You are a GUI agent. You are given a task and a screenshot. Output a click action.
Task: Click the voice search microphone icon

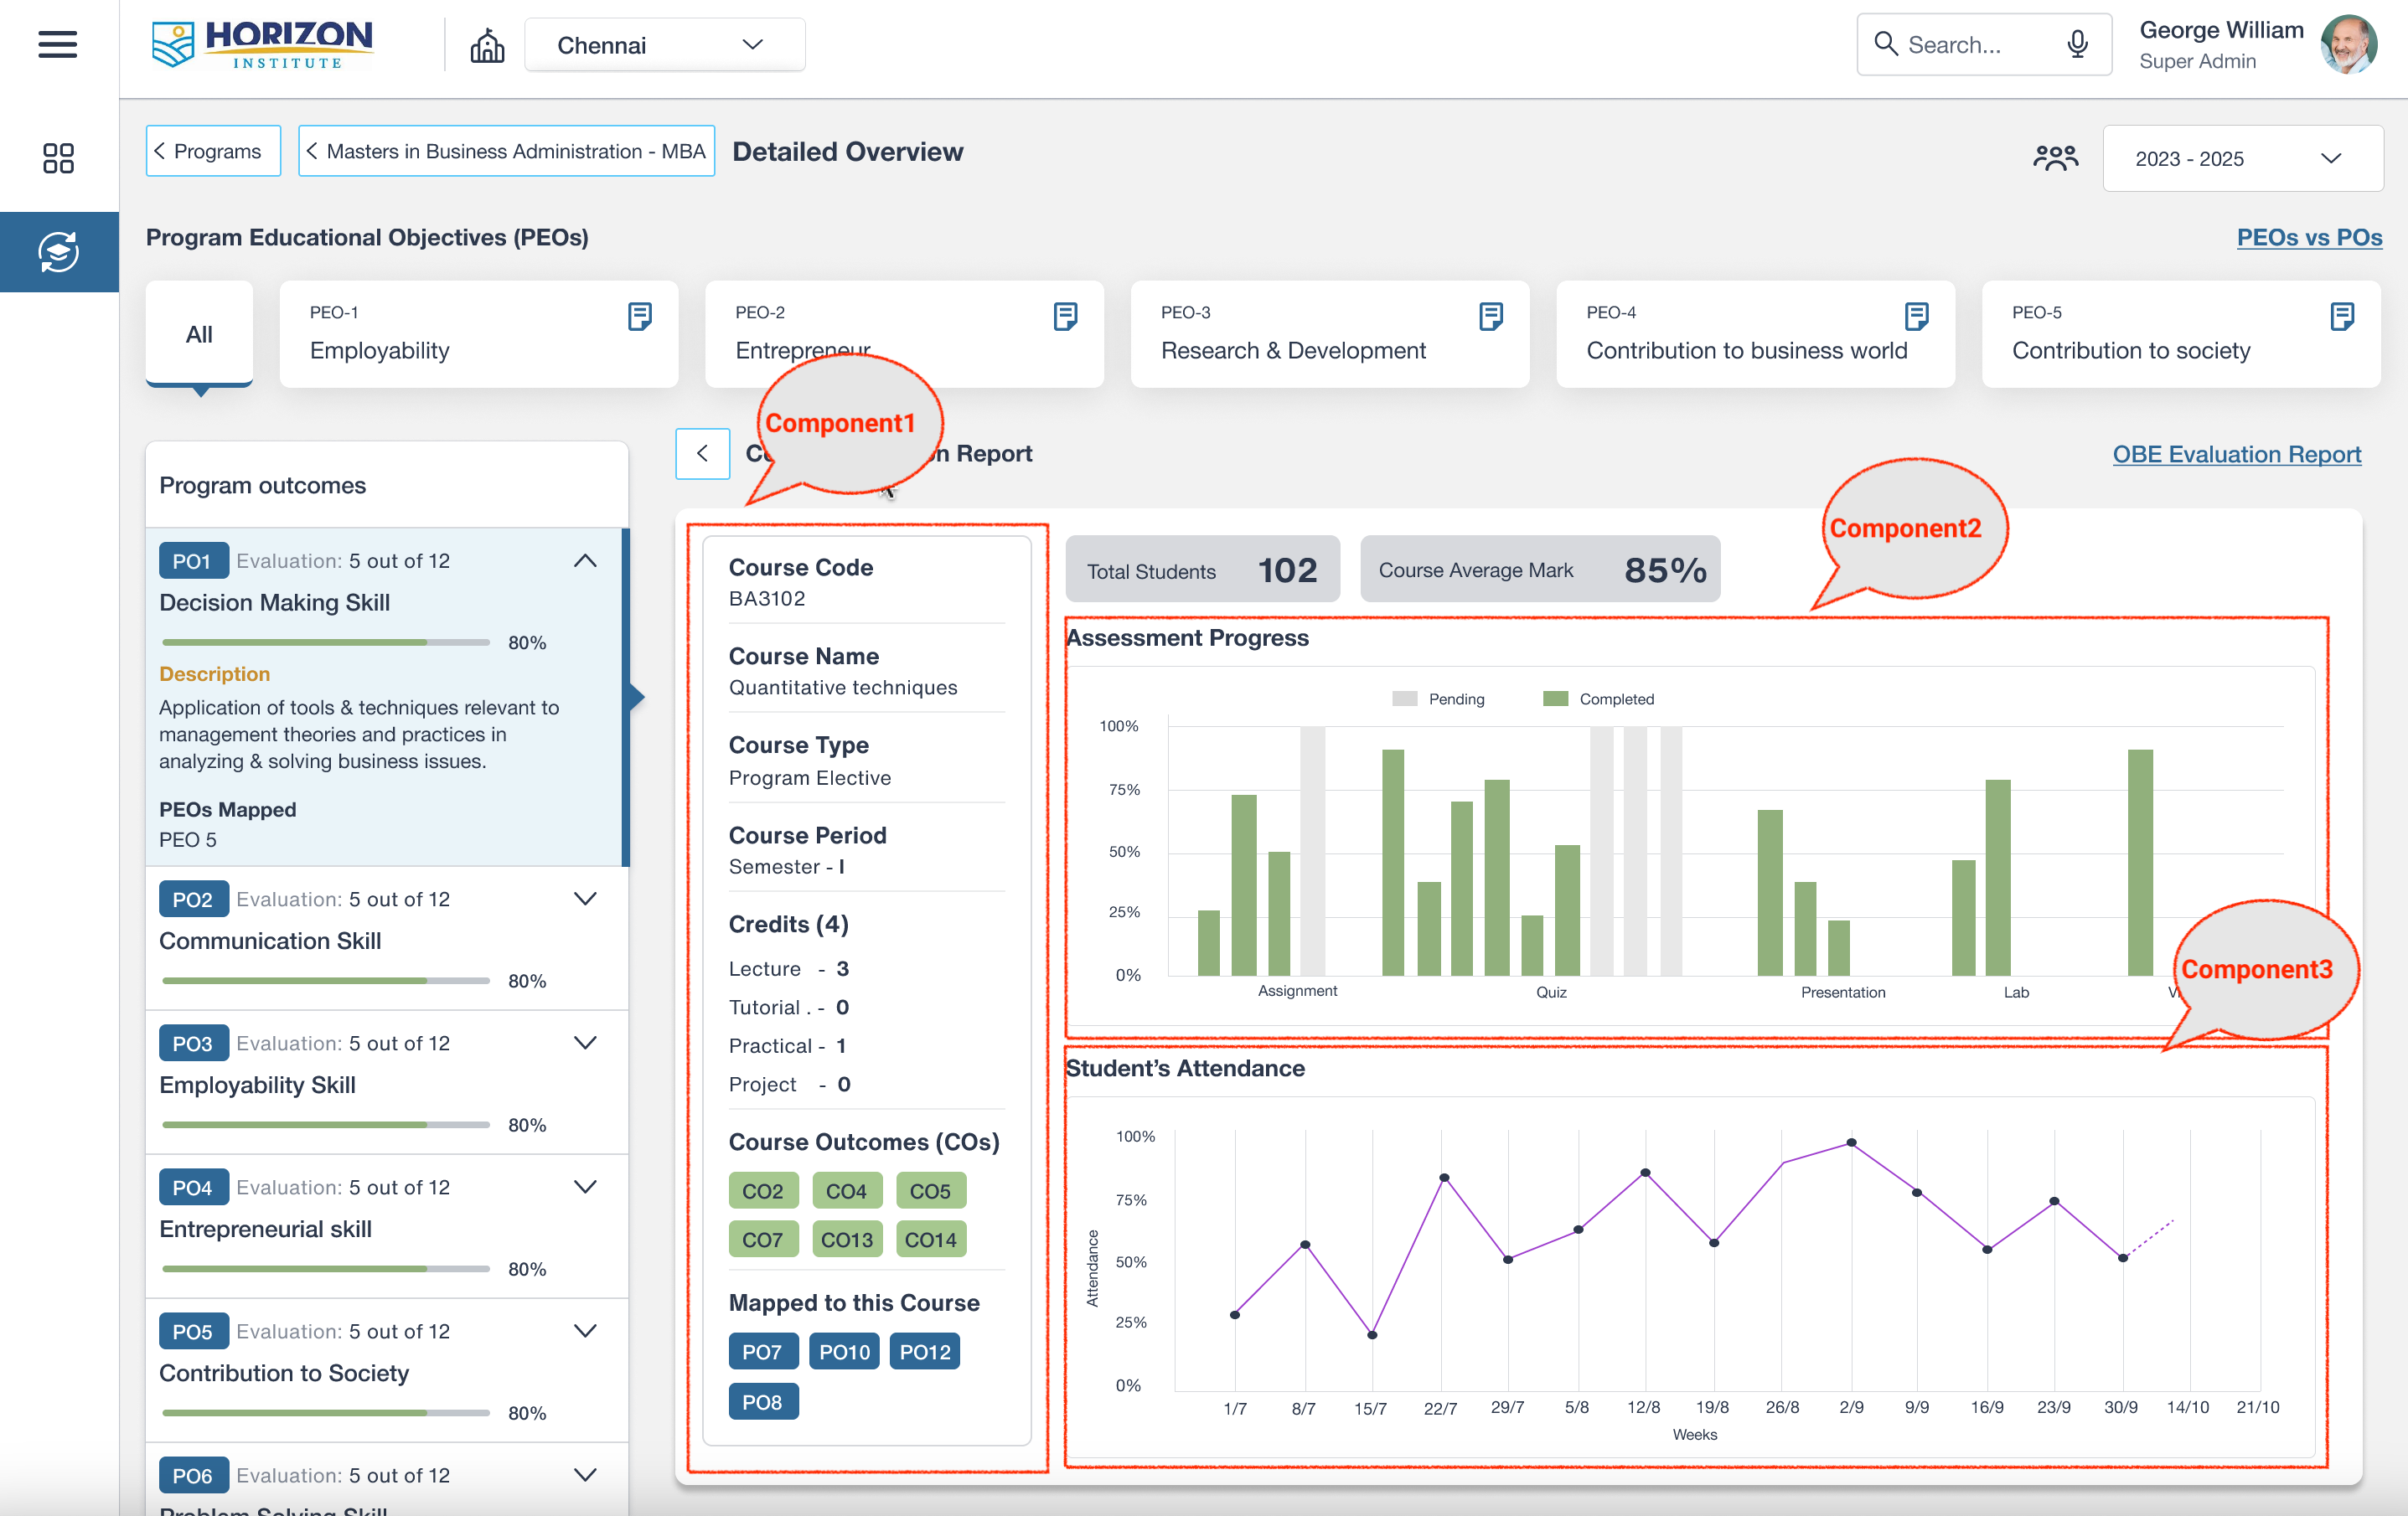point(2077,44)
